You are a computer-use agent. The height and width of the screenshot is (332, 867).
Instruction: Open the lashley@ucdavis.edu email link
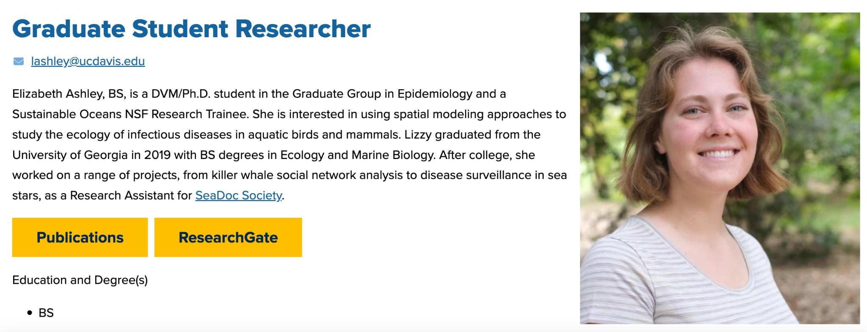[88, 62]
